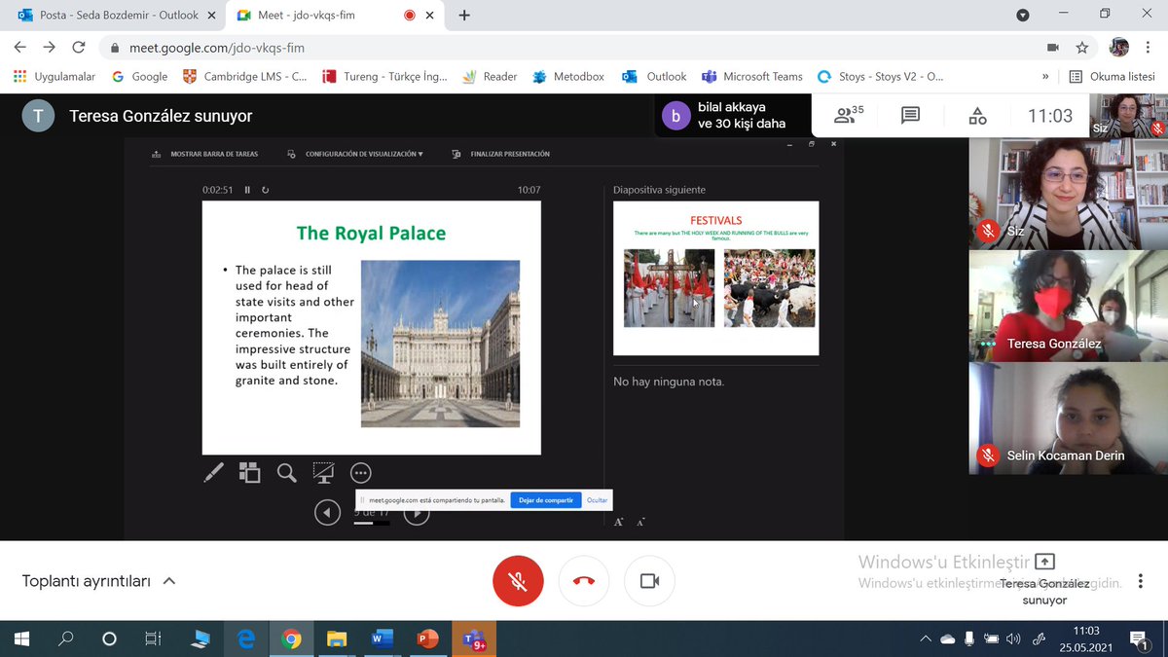
Task: Open more slideshow options menu
Action: (x=360, y=472)
